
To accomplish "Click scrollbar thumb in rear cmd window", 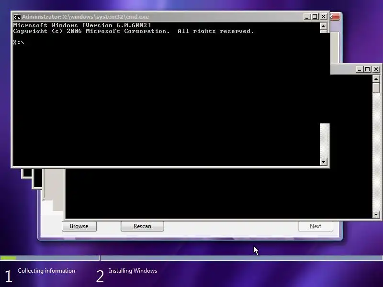I will click(x=376, y=88).
